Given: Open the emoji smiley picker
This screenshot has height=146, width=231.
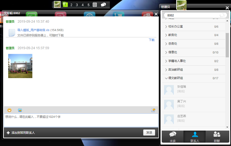Looking at the screenshot, I should coord(9,110).
